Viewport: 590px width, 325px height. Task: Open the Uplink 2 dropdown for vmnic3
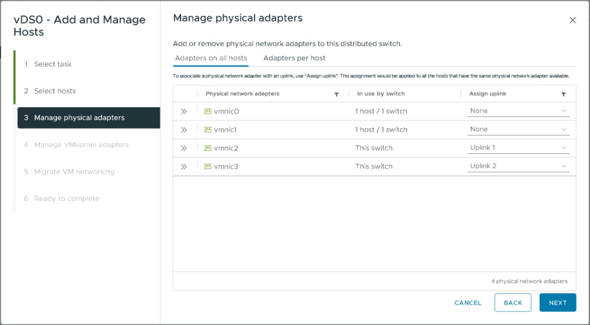518,166
